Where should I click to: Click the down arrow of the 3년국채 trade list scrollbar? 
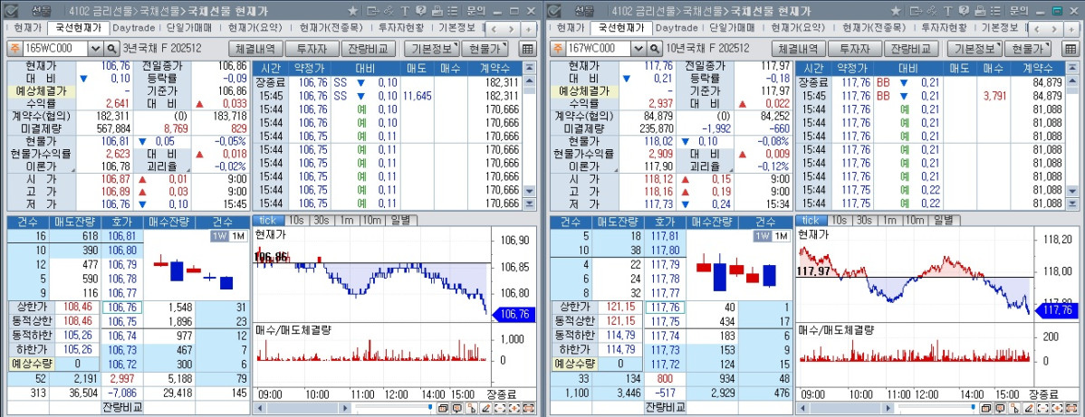pos(529,191)
